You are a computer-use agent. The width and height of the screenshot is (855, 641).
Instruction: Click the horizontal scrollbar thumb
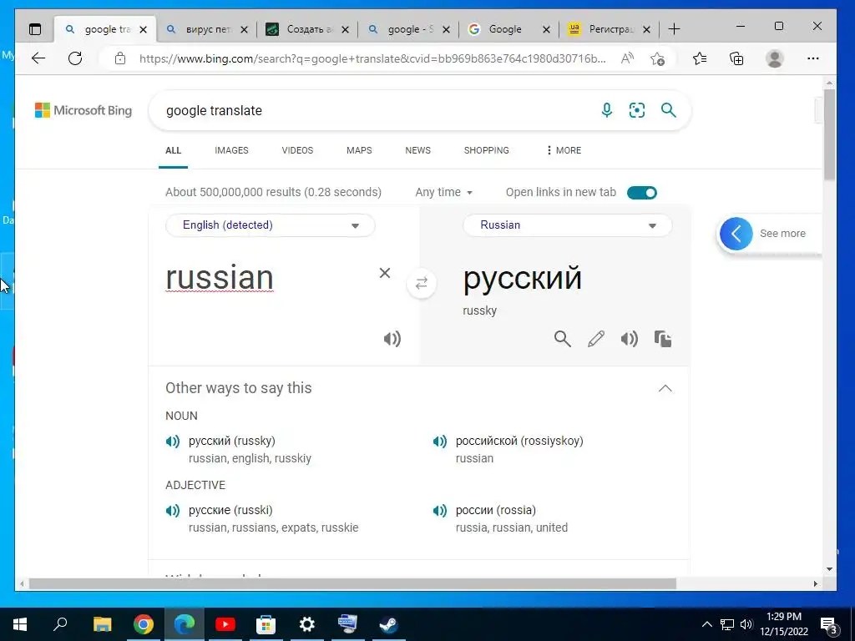coord(352,583)
